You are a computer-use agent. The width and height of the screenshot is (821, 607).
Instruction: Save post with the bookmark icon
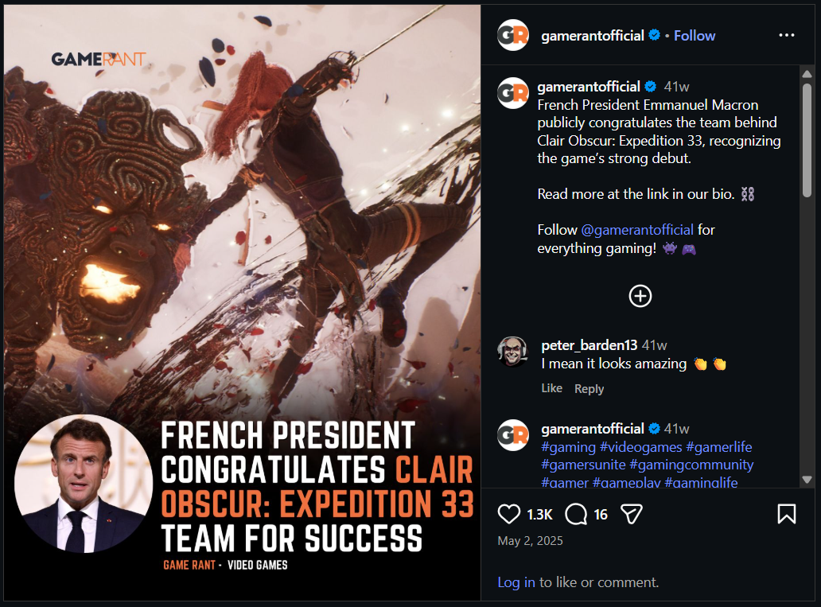coord(787,514)
